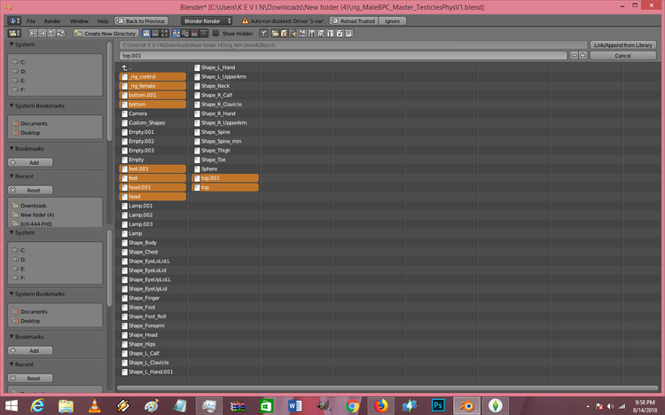Sort files alphabetically
Image resolution: width=665 pixels, height=415 pixels.
(176, 33)
